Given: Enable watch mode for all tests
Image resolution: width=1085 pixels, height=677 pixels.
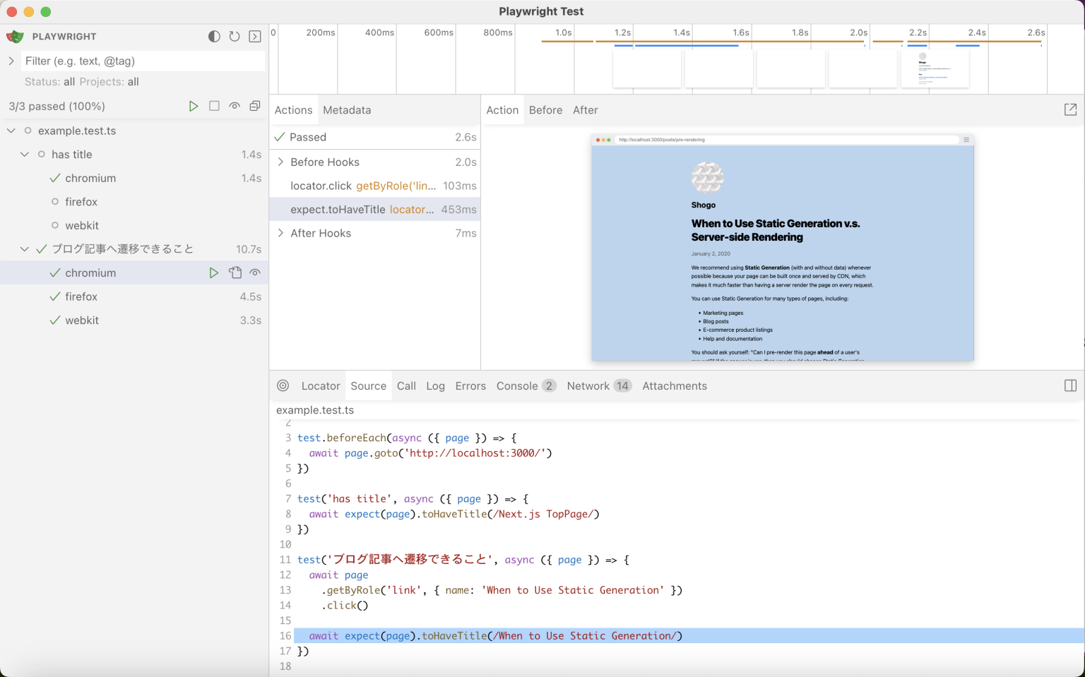Looking at the screenshot, I should 235,106.
